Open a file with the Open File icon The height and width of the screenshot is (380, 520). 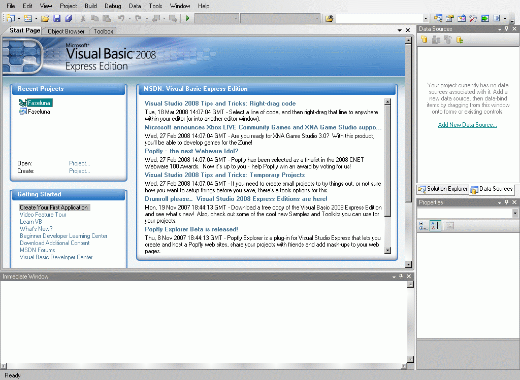click(x=45, y=19)
